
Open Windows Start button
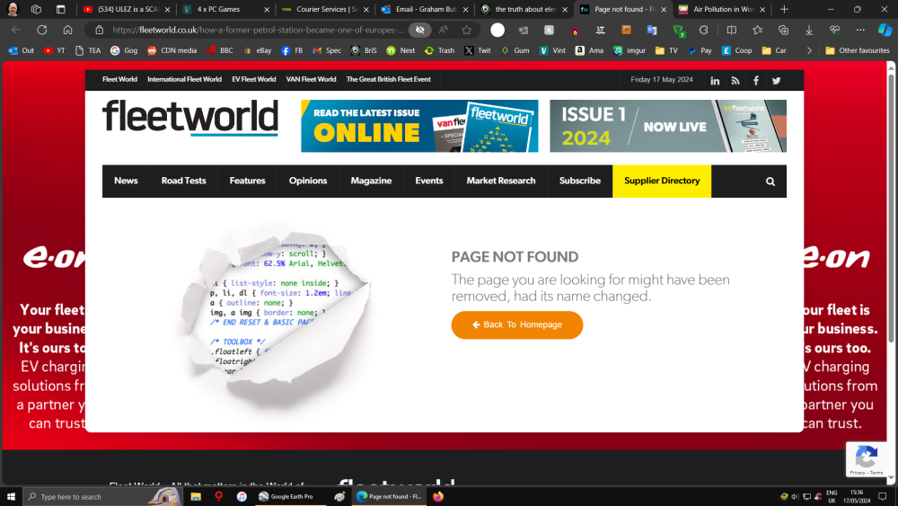[x=11, y=496]
